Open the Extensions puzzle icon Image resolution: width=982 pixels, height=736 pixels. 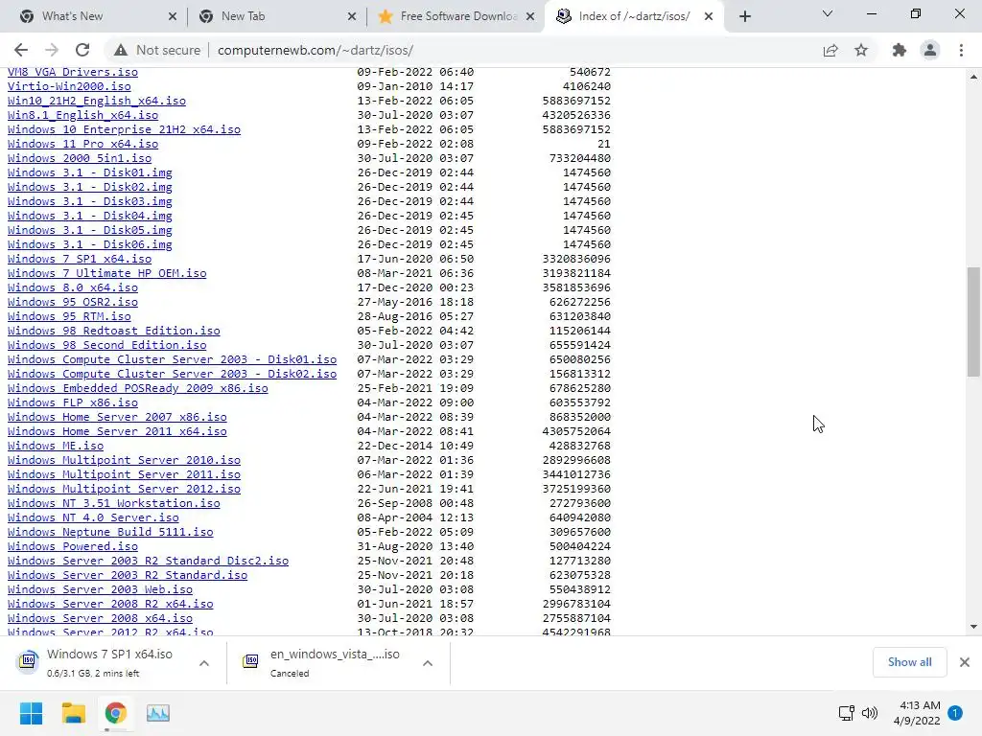click(900, 50)
